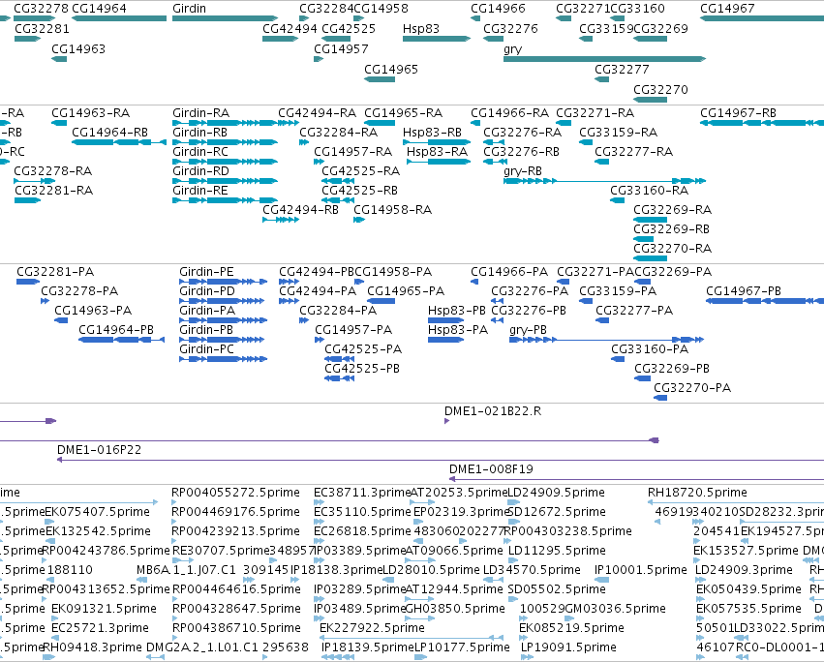Image resolution: width=824 pixels, height=662 pixels.
Task: Select the EK091321.5prime EST label
Action: click(104, 609)
